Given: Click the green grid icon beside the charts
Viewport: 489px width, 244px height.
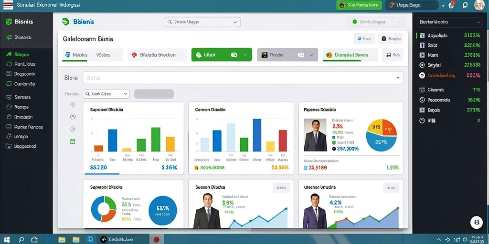Looking at the screenshot, I should [73, 142].
